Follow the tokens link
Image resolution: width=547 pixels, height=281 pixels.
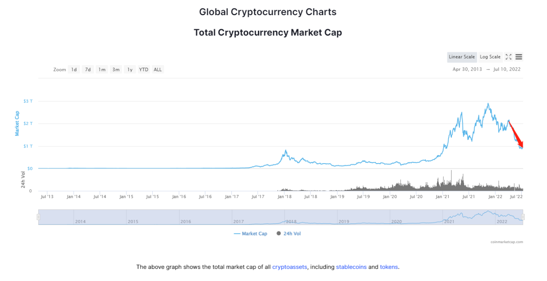pos(389,267)
